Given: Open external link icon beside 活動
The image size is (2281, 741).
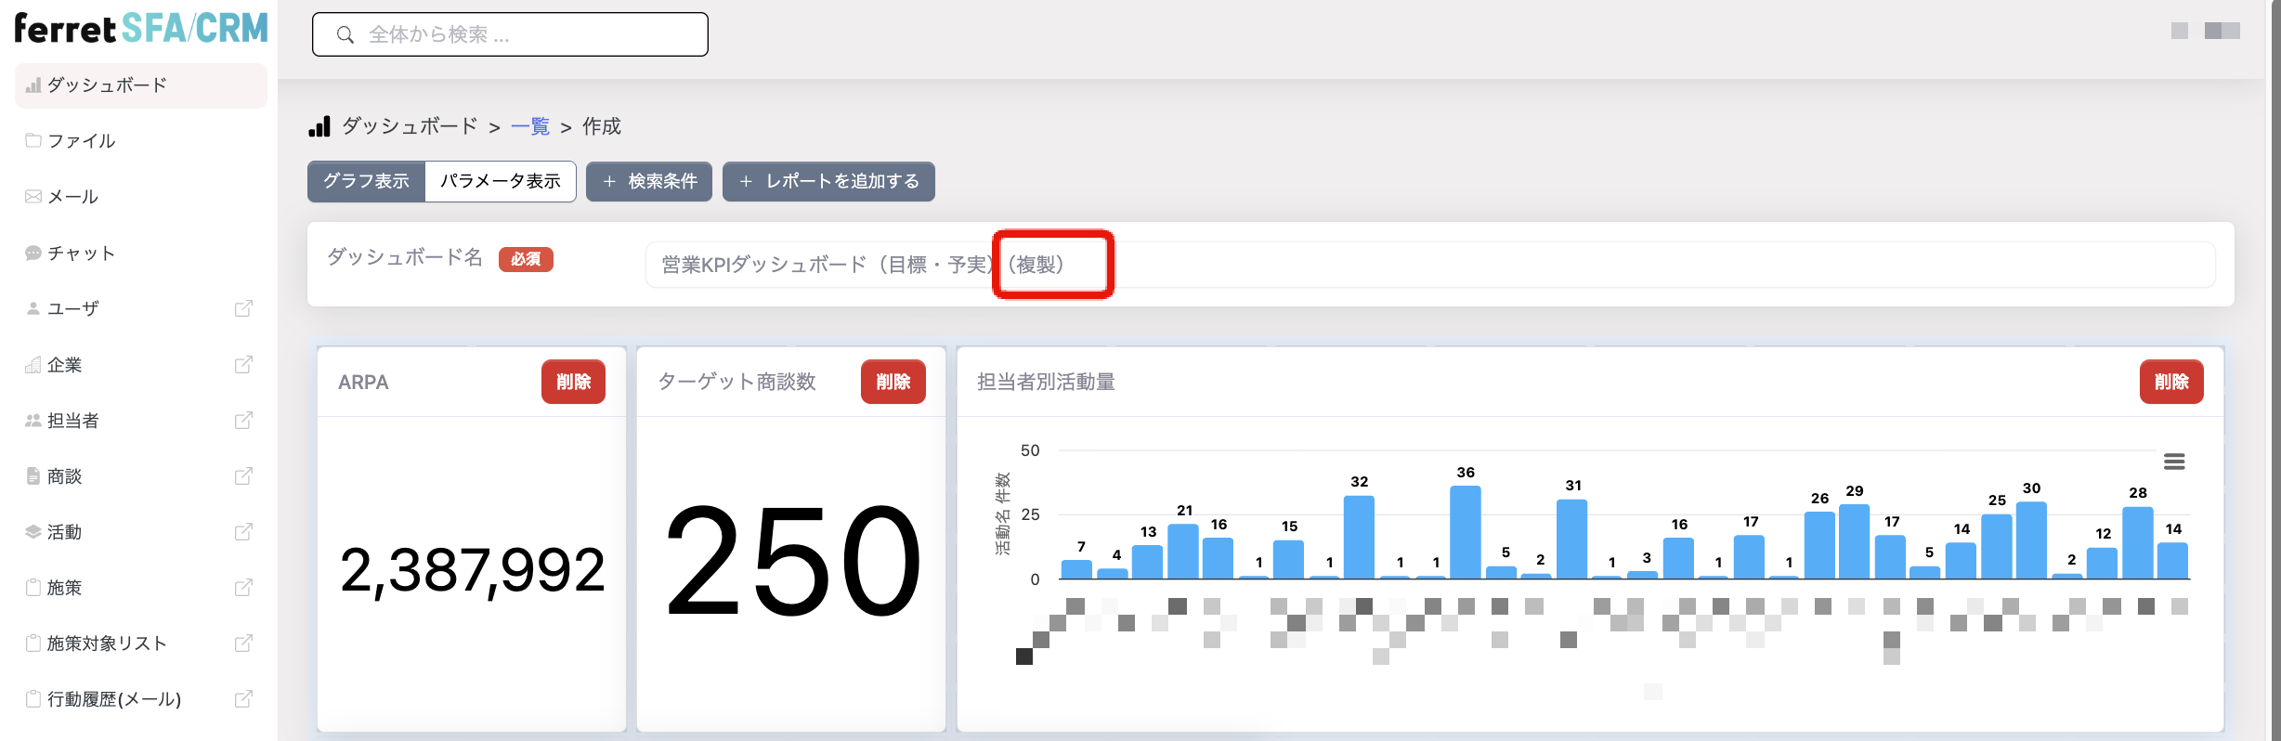Looking at the screenshot, I should pyautogui.click(x=243, y=531).
